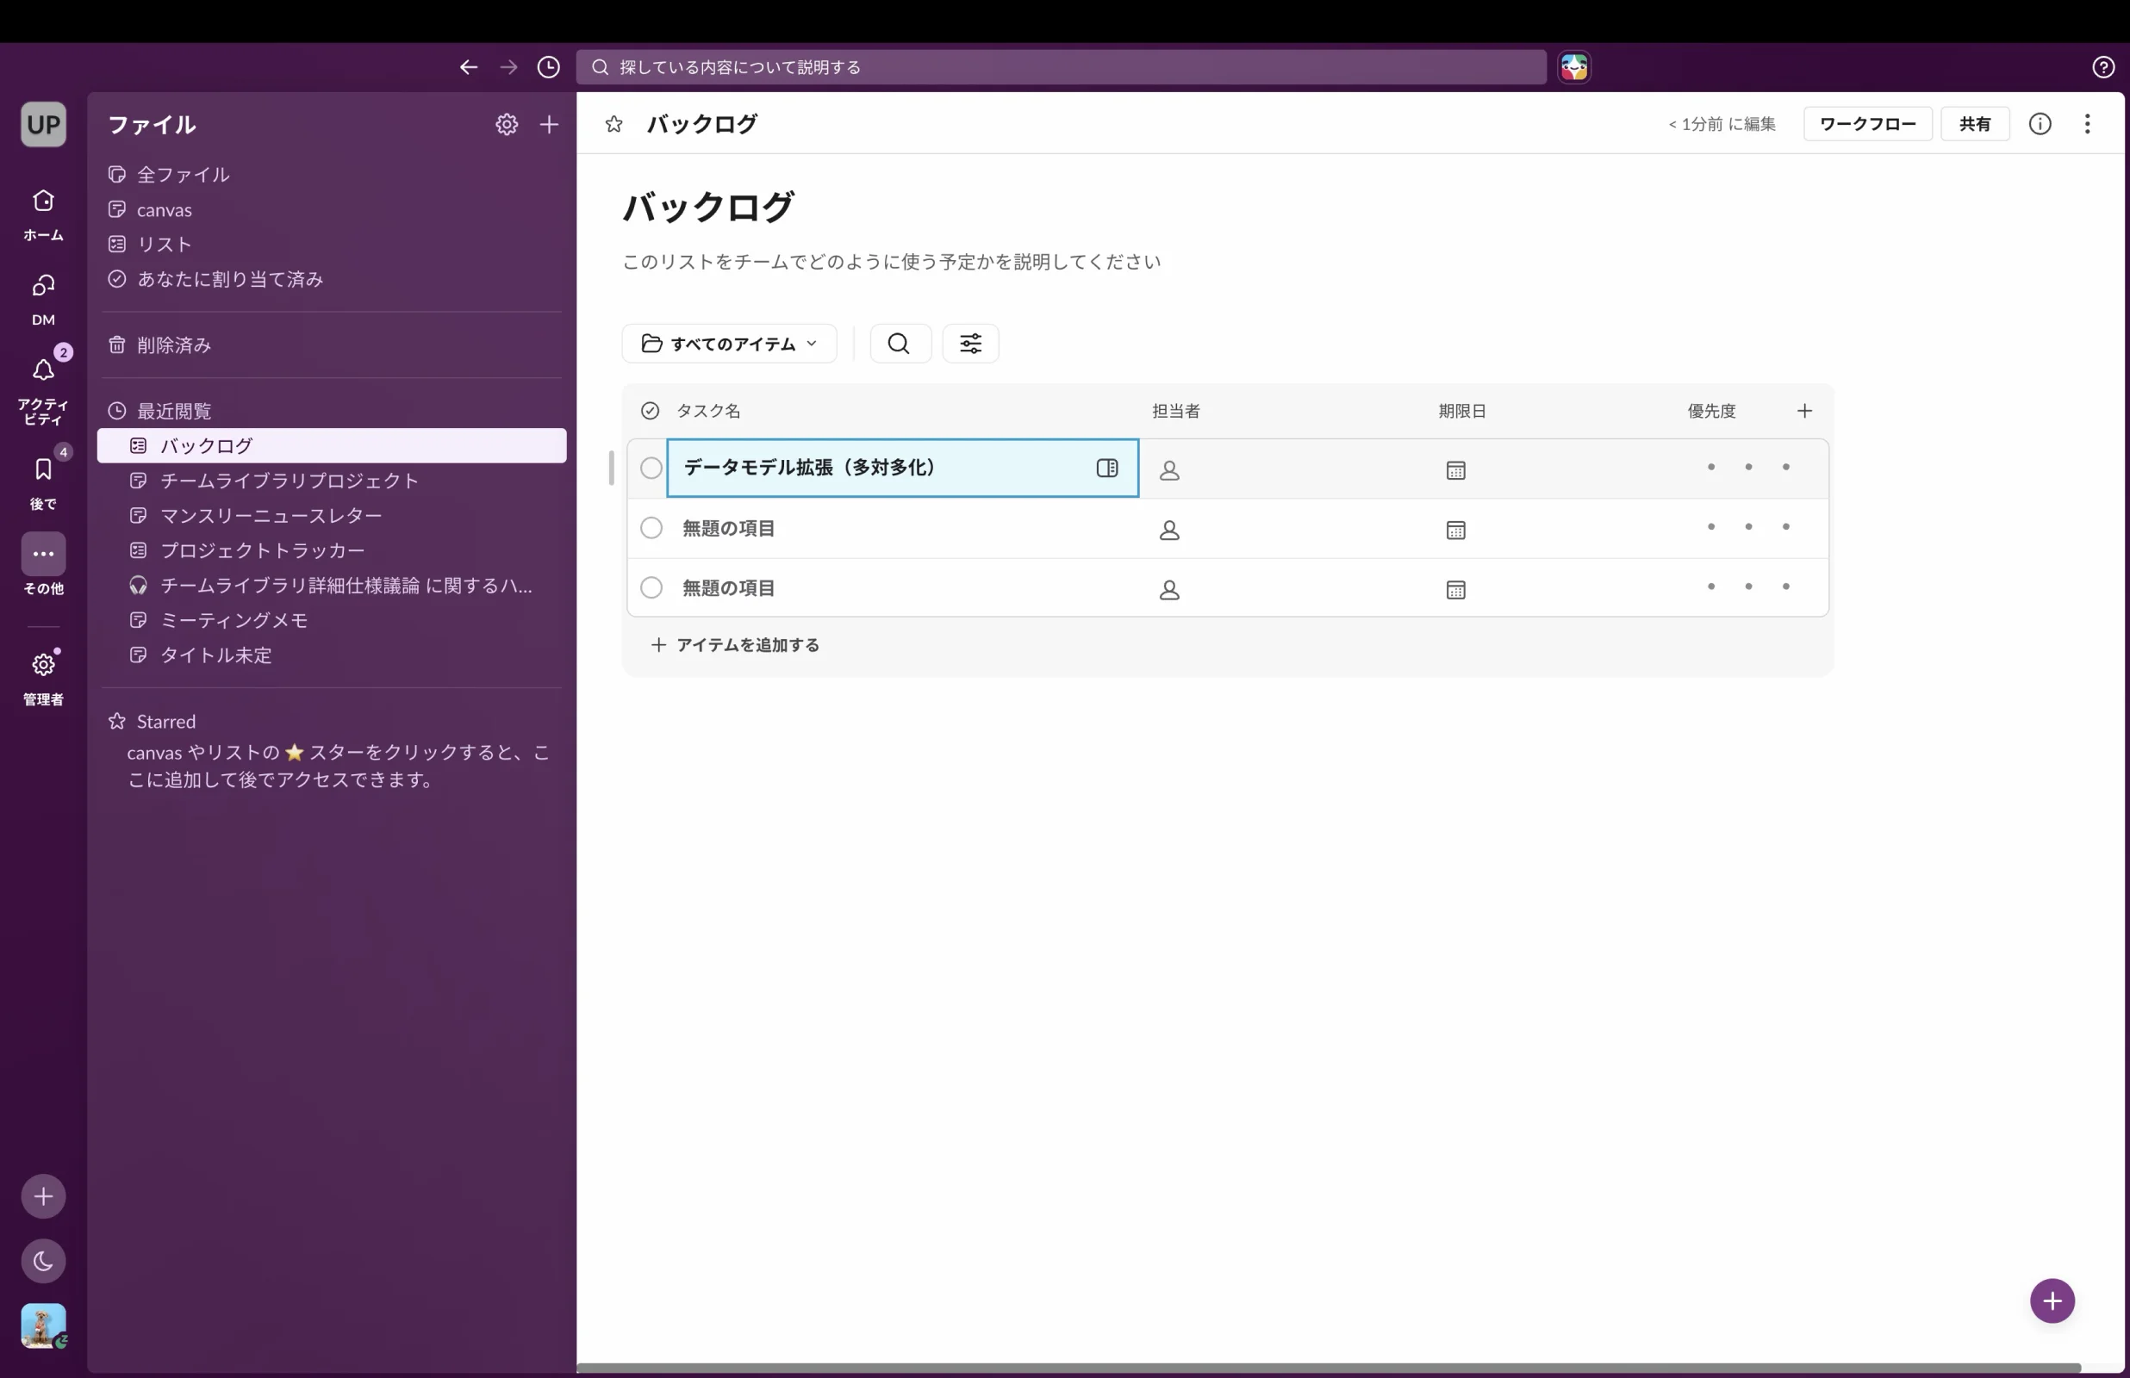2130x1378 pixels.
Task: Mark the last 無題の項目 as complete
Action: [x=651, y=588]
